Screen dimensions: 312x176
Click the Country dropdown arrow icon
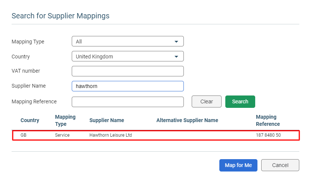(x=176, y=57)
